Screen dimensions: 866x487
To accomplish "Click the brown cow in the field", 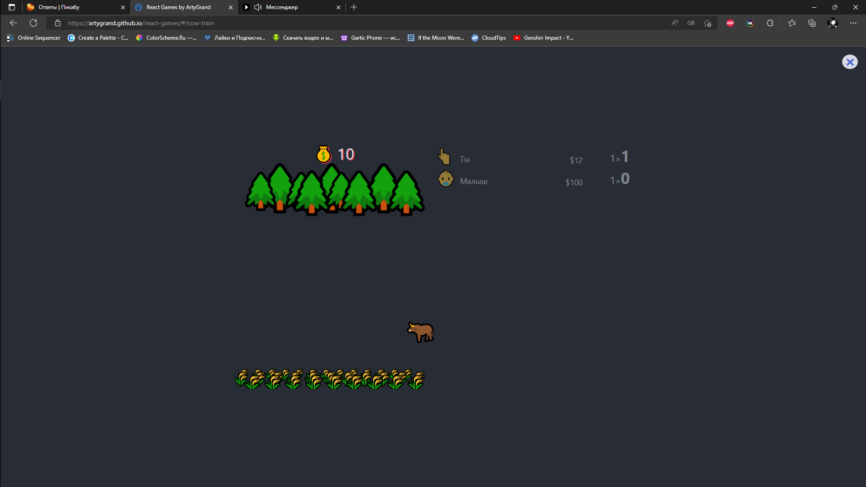I will [x=420, y=332].
